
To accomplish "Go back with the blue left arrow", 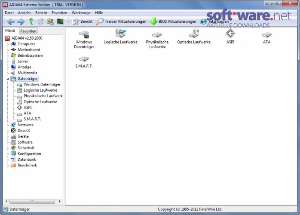I will [11, 21].
